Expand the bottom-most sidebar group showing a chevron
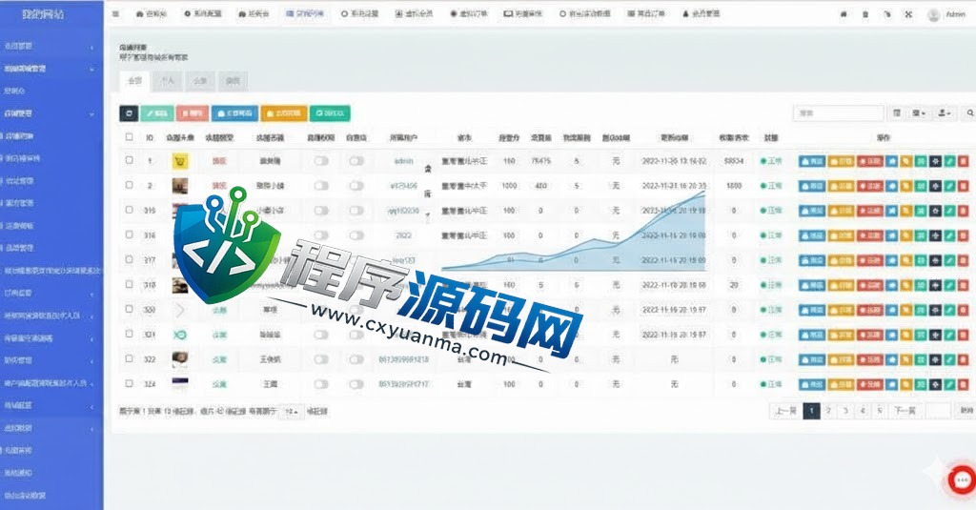 point(50,428)
